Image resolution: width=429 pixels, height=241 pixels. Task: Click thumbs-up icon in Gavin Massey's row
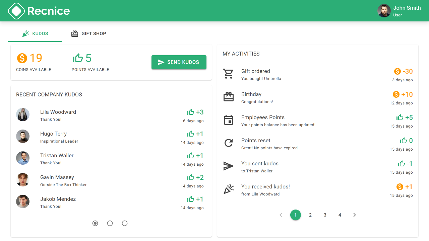pyautogui.click(x=191, y=177)
